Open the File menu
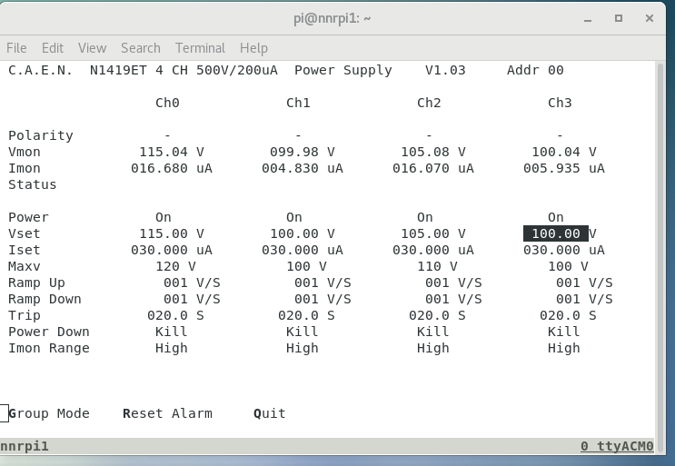675x466 pixels. [16, 48]
